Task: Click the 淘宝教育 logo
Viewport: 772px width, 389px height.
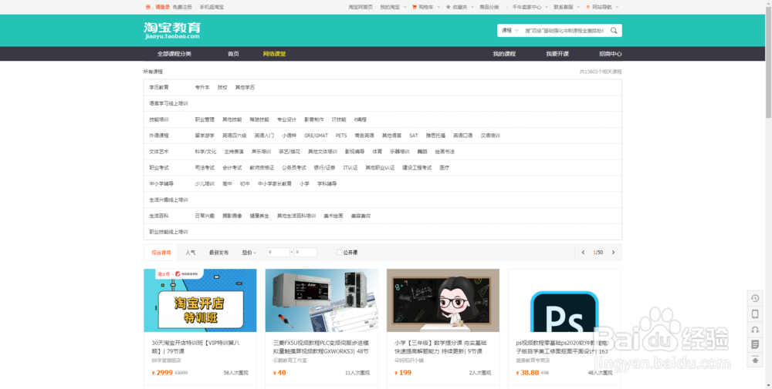Action: pyautogui.click(x=172, y=31)
